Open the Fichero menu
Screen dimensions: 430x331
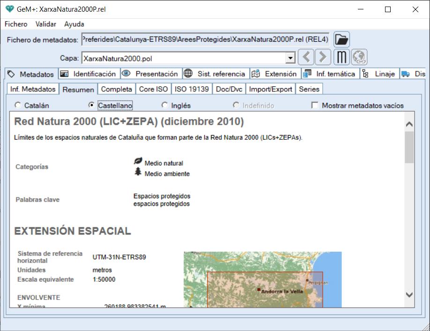point(16,24)
